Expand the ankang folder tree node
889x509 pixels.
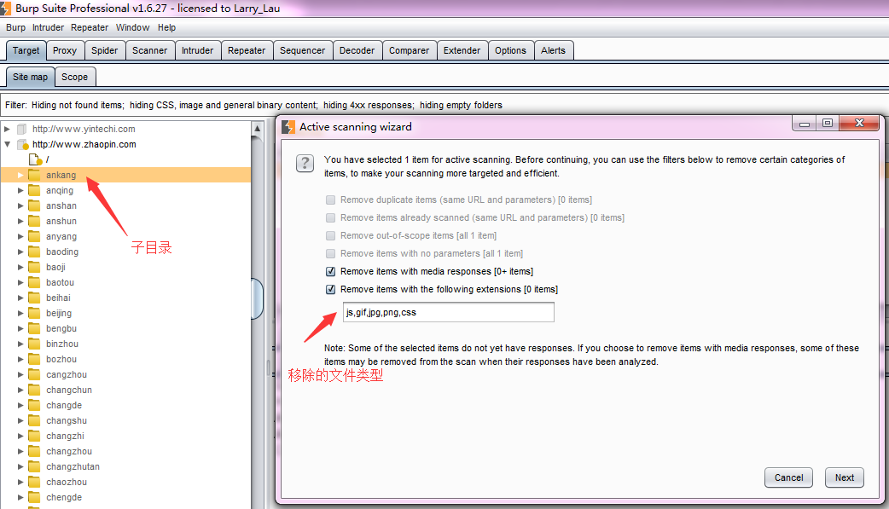(20, 176)
